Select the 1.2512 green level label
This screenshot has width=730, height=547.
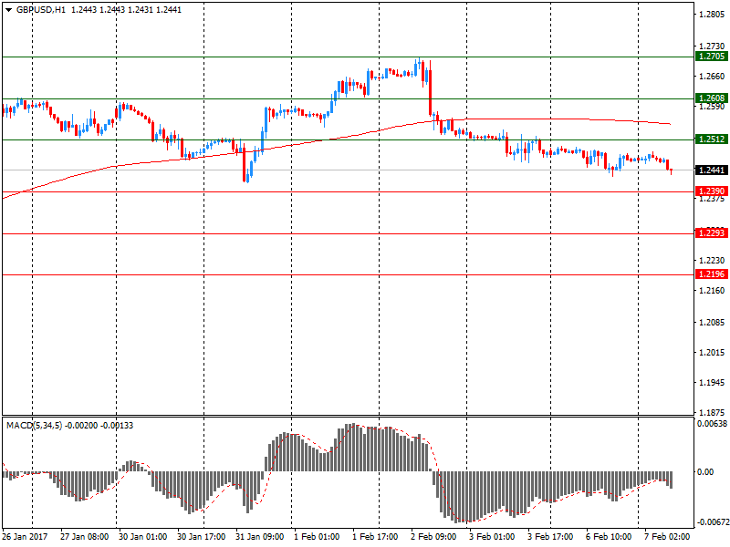tap(712, 139)
